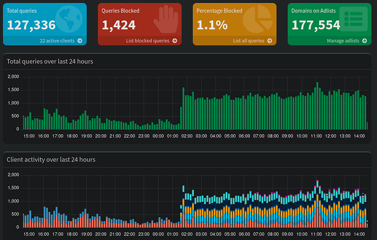This screenshot has width=377, height=240.
Task: Click the globe icon on Total queries card
Action: coord(72,20)
